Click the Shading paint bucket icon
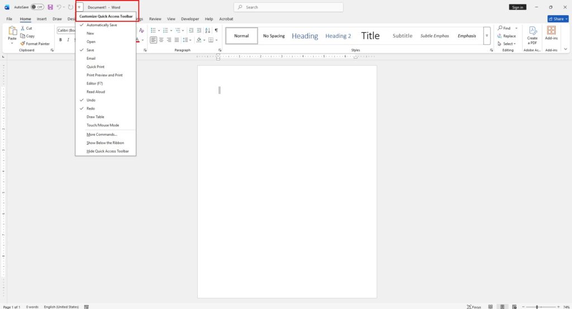572x309 pixels. [x=199, y=40]
